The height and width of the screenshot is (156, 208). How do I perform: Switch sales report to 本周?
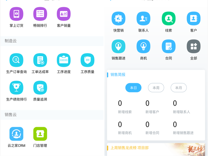tap(156, 88)
